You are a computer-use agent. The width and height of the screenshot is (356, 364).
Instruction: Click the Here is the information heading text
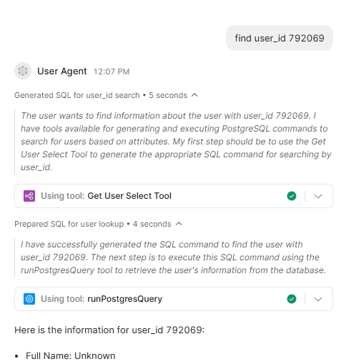(x=109, y=330)
